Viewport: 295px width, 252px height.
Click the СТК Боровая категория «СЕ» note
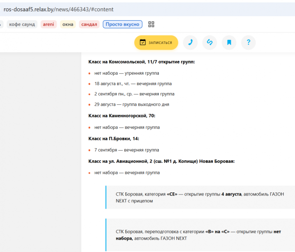[x=200, y=197]
